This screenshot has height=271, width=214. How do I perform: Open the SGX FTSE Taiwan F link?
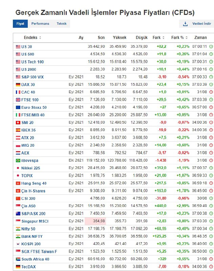(x=39, y=252)
